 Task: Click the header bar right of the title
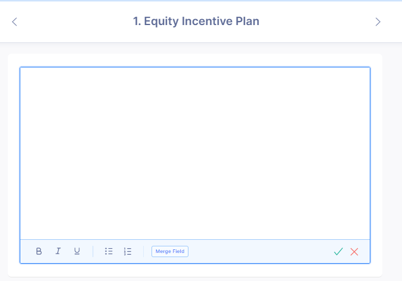point(316,21)
